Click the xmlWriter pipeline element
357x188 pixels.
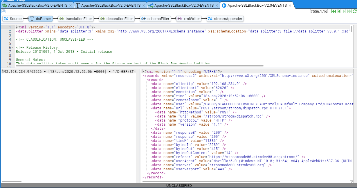click(x=189, y=19)
